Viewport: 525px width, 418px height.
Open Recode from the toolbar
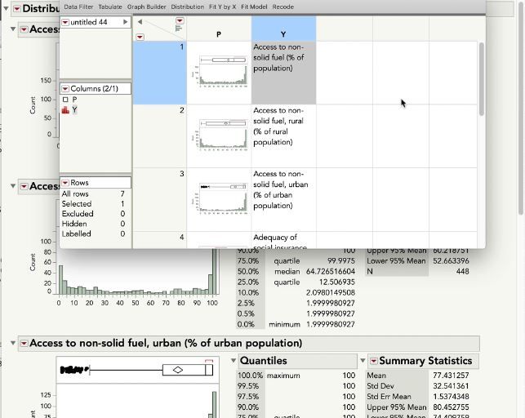283,7
